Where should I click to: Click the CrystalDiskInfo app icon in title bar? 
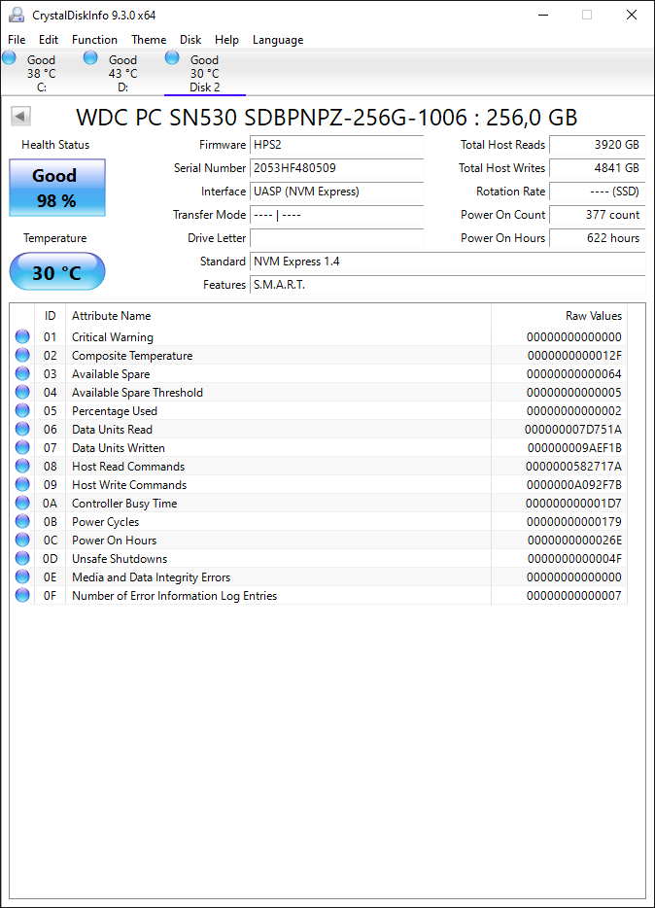point(17,15)
